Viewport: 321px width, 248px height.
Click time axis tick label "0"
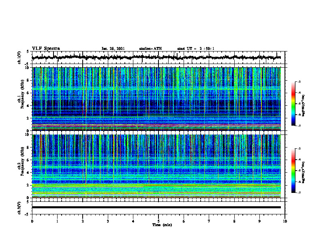point(32,221)
